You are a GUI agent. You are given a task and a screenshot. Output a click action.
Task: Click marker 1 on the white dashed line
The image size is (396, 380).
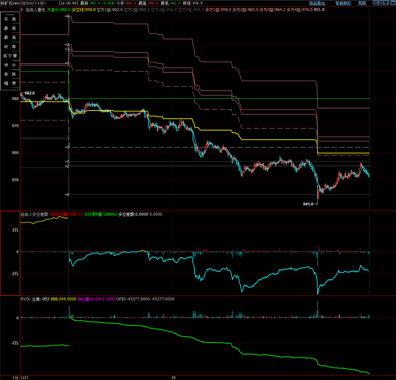[x=67, y=147]
